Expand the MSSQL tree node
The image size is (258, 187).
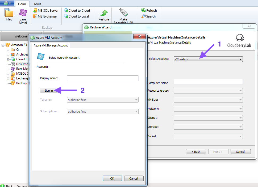point(8,74)
